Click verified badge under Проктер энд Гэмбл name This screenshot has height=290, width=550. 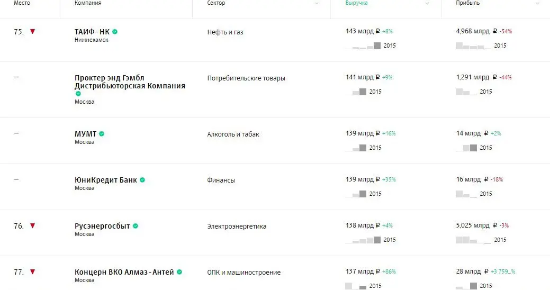[78, 94]
